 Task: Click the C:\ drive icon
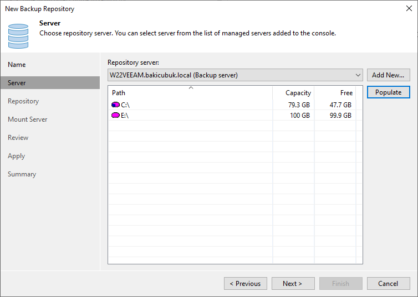click(x=115, y=105)
